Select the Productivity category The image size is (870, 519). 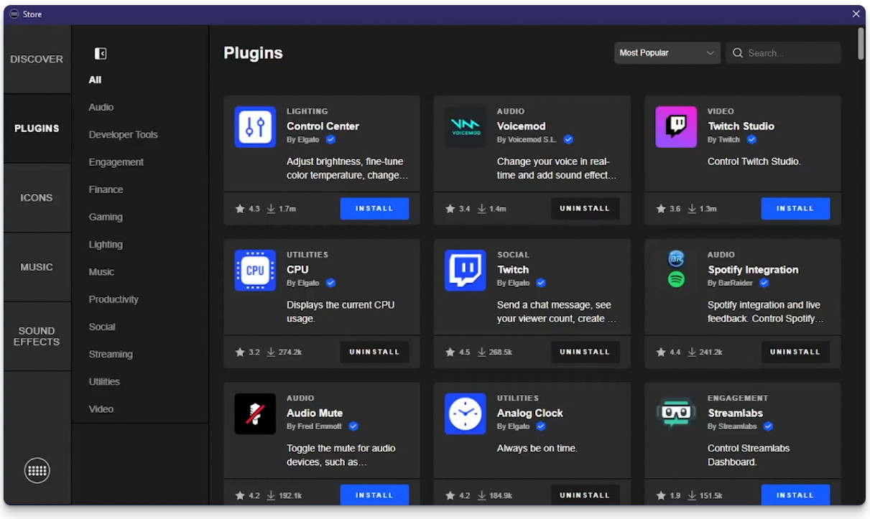click(x=114, y=299)
